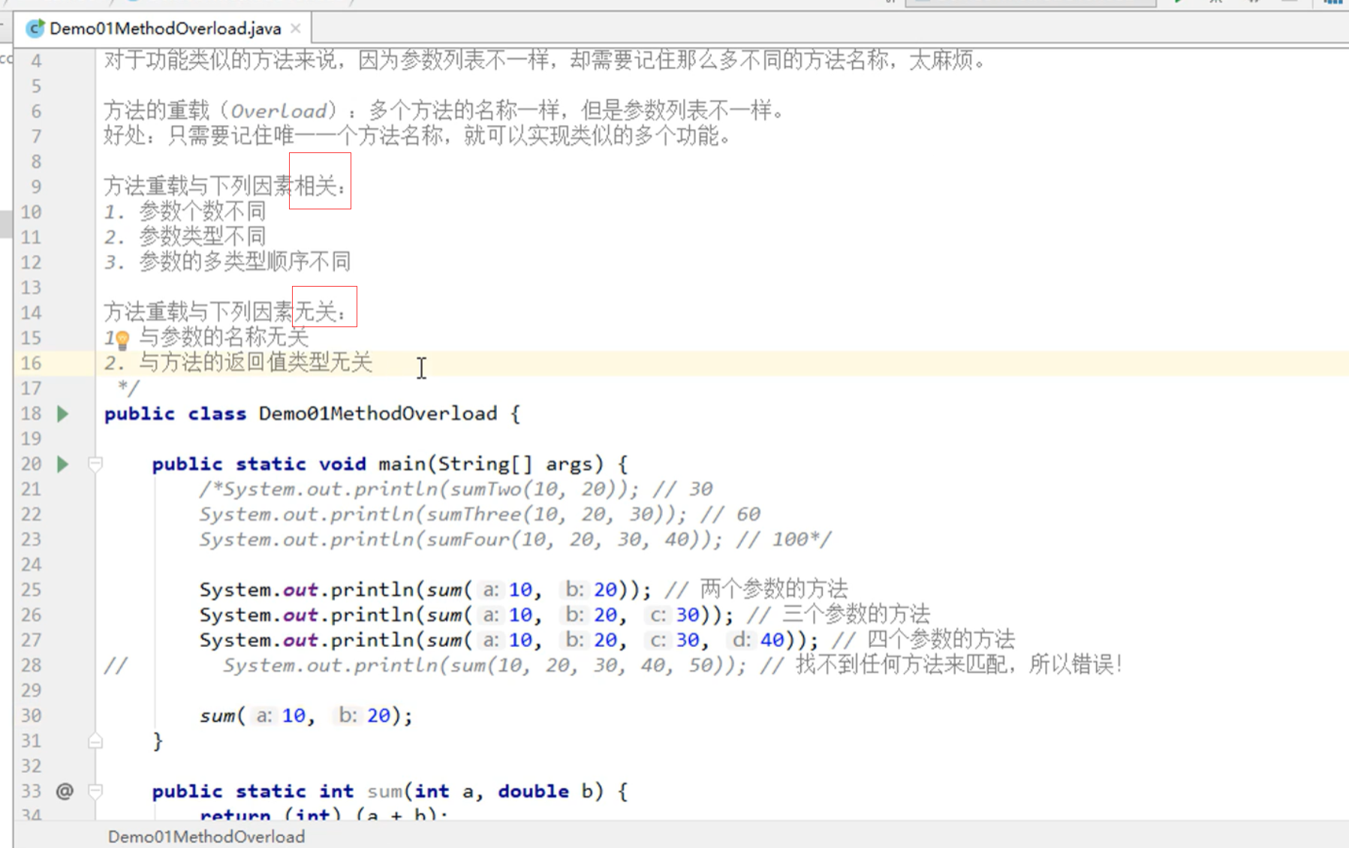Image resolution: width=1349 pixels, height=848 pixels.
Task: Click line number 16 in the gutter
Action: pyautogui.click(x=31, y=363)
